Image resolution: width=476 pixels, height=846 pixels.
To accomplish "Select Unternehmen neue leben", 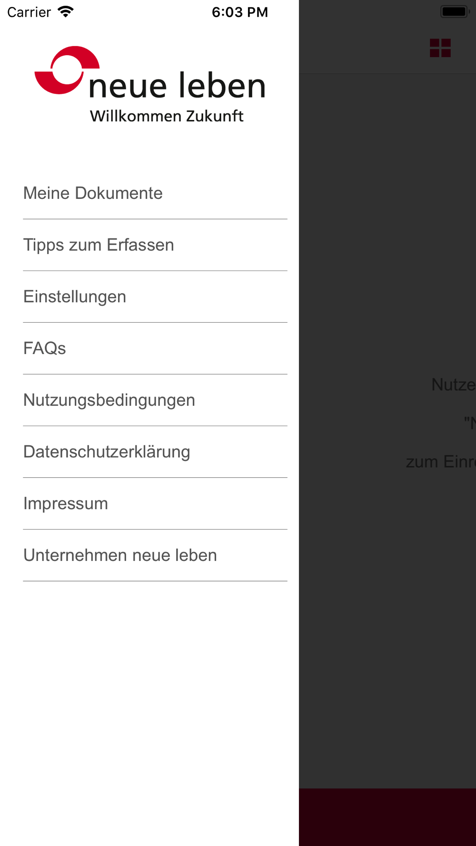I will [x=155, y=555].
